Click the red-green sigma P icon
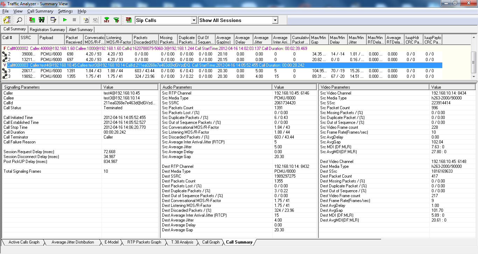 (x=129, y=20)
